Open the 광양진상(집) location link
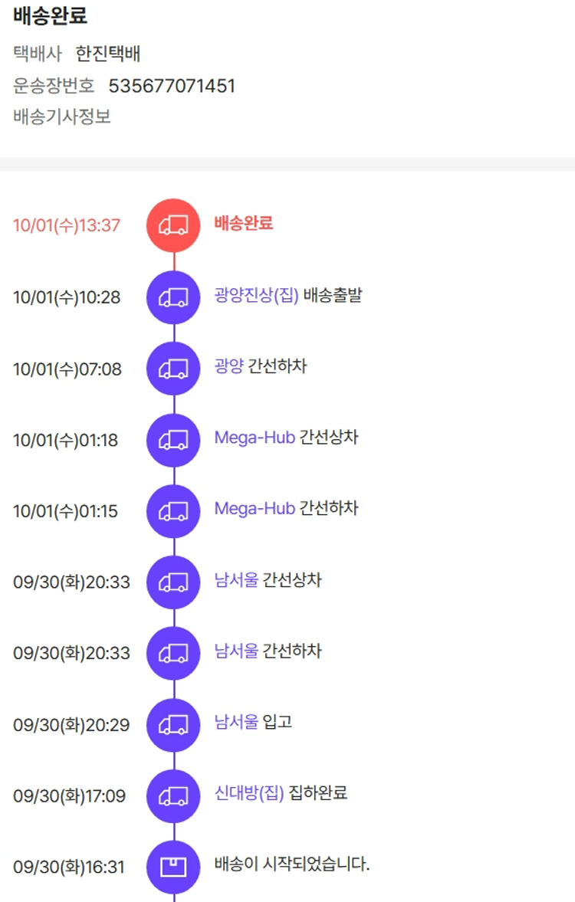 [257, 295]
